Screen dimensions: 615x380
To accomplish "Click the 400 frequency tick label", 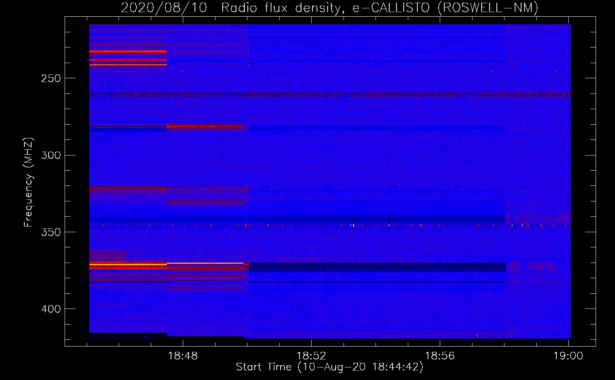I will [51, 309].
